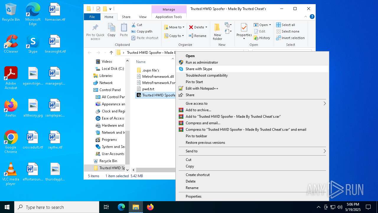
Task: Go up one folder level arrow
Action: coord(111,53)
